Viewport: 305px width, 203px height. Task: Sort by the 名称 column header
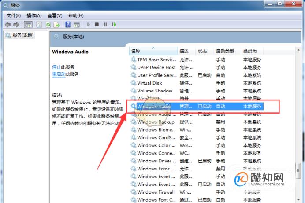tap(153, 51)
